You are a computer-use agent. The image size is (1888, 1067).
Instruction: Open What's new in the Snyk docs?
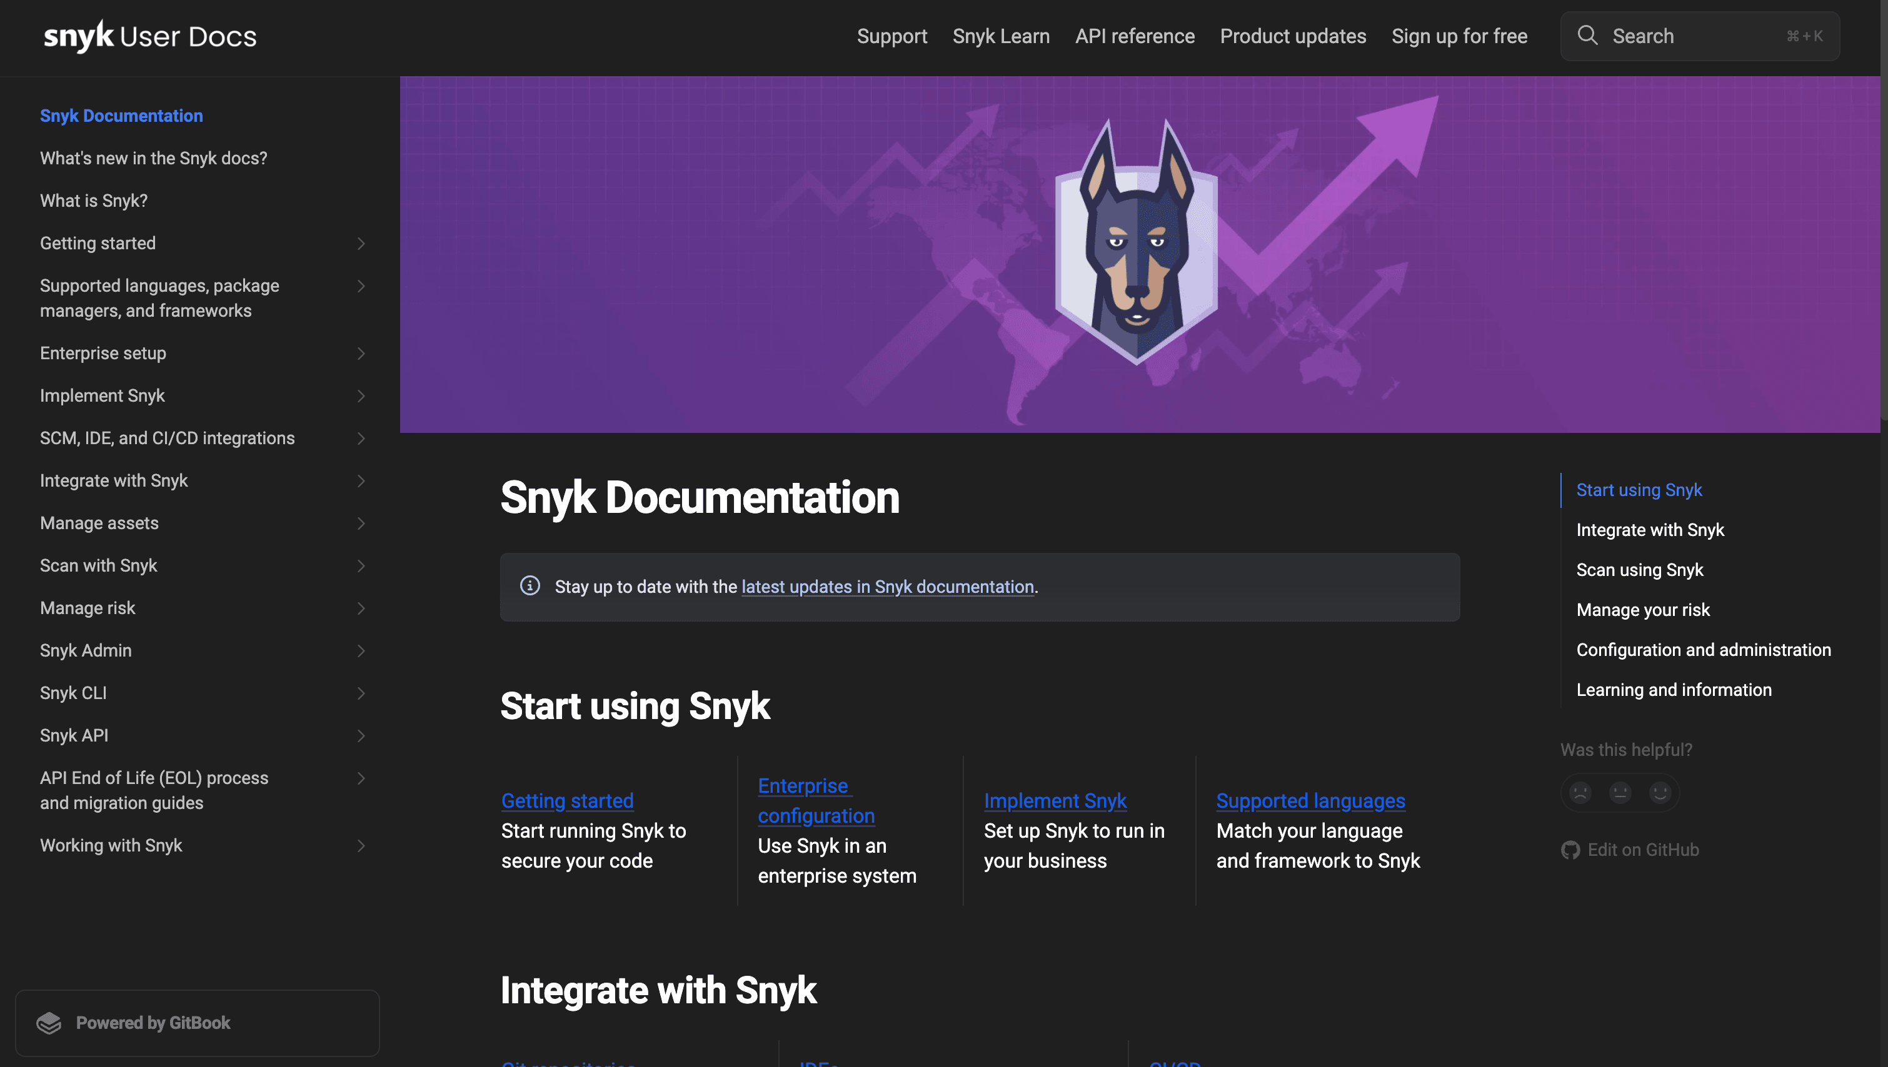(x=153, y=158)
